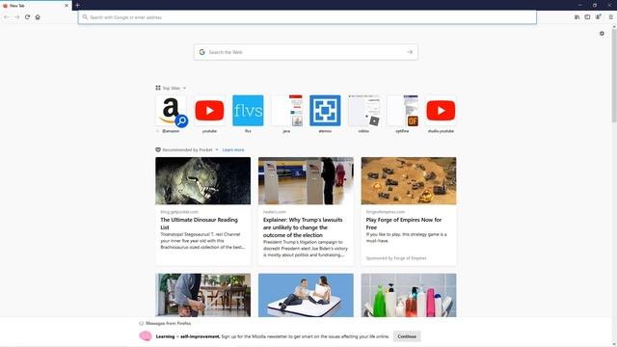Open the hamburger application menu

[610, 17]
